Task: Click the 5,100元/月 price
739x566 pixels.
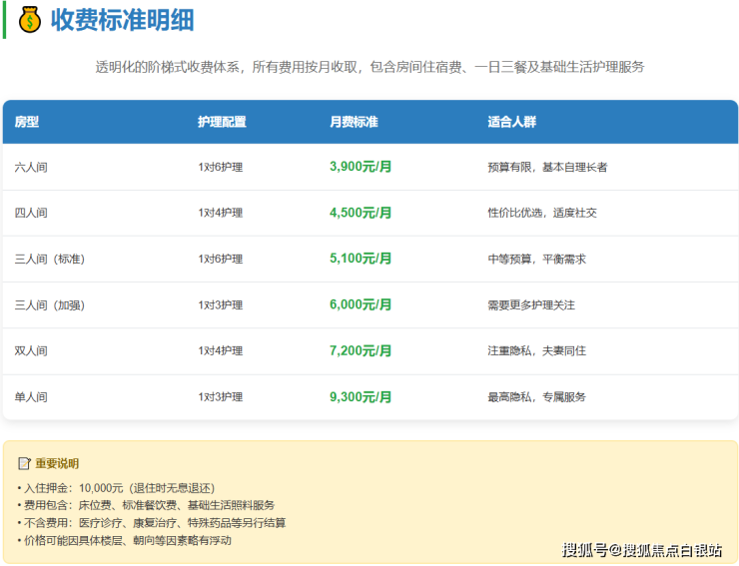Action: (x=361, y=259)
